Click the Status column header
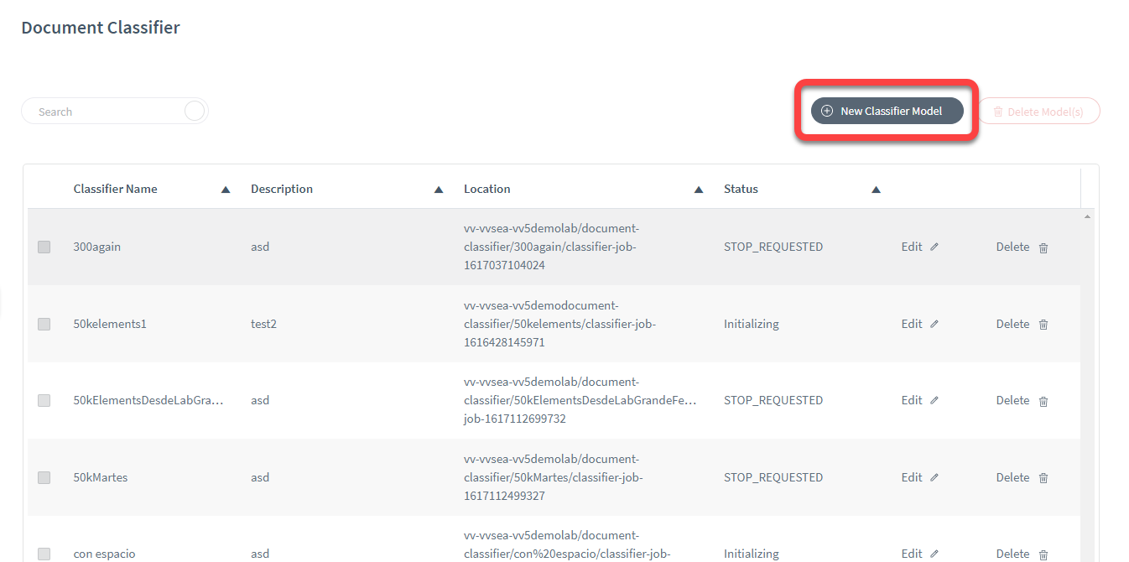The width and height of the screenshot is (1129, 562). (741, 189)
